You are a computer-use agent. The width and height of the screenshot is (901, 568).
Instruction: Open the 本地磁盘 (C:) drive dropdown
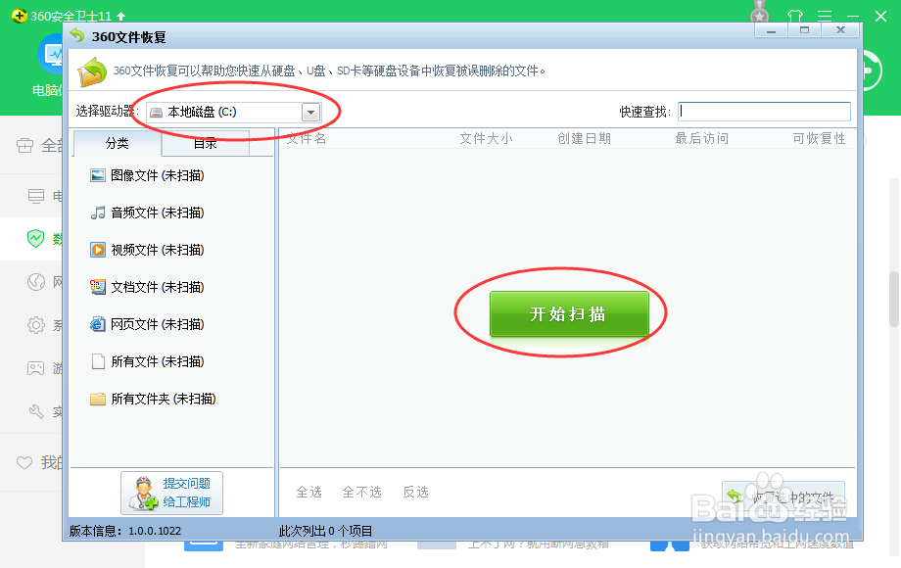pos(310,112)
